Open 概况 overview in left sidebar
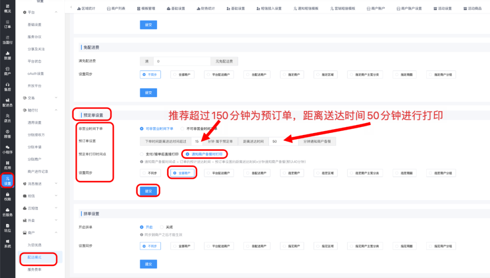 (x=7, y=8)
